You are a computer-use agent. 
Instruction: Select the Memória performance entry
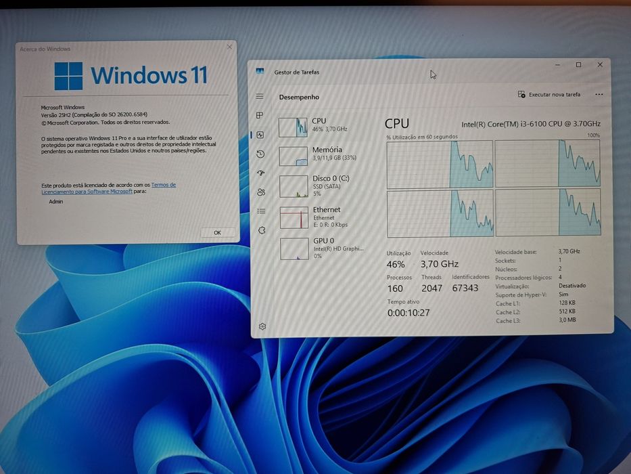[327, 156]
